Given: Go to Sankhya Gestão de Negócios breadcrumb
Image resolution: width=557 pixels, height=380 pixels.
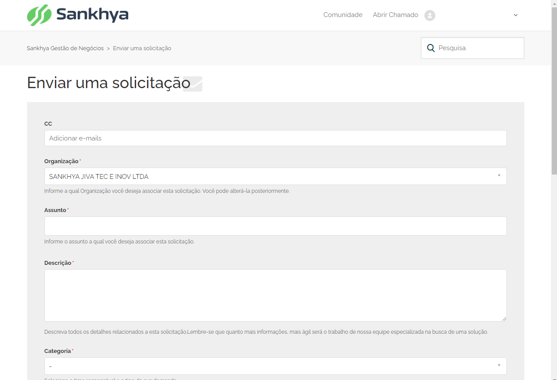Looking at the screenshot, I should click(65, 48).
